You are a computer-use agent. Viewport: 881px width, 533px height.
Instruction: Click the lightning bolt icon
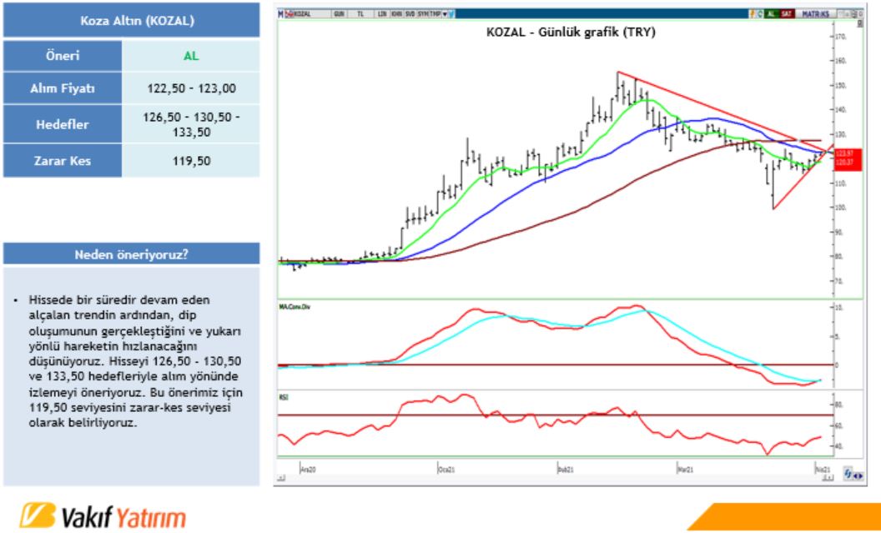pos(752,13)
